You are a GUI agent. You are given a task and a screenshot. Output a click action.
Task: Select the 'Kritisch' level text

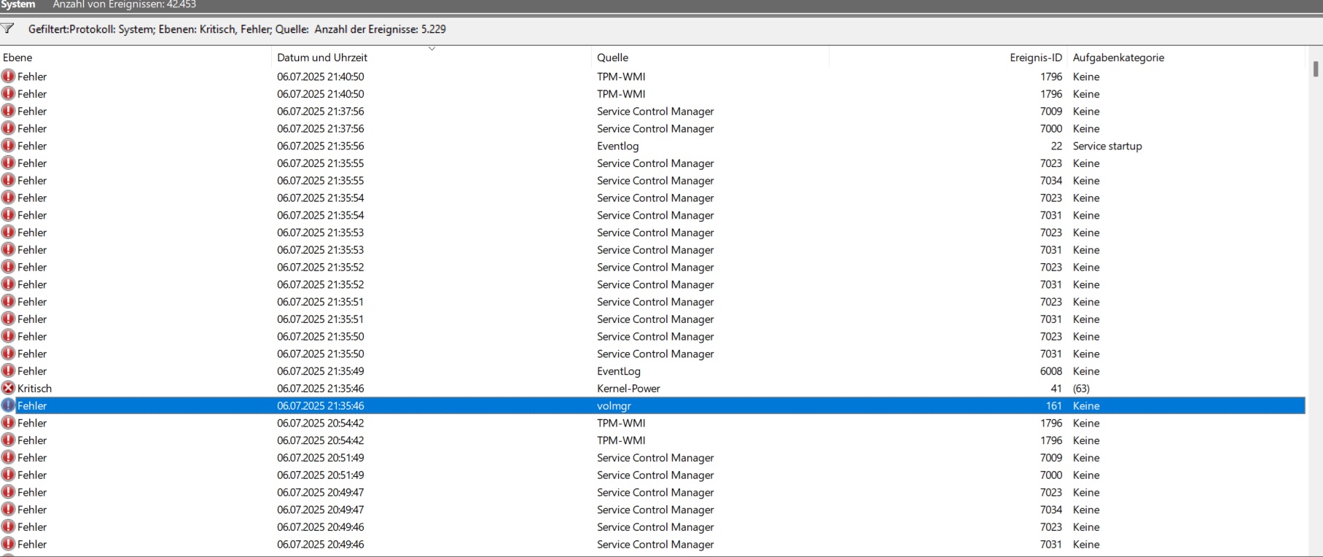34,388
